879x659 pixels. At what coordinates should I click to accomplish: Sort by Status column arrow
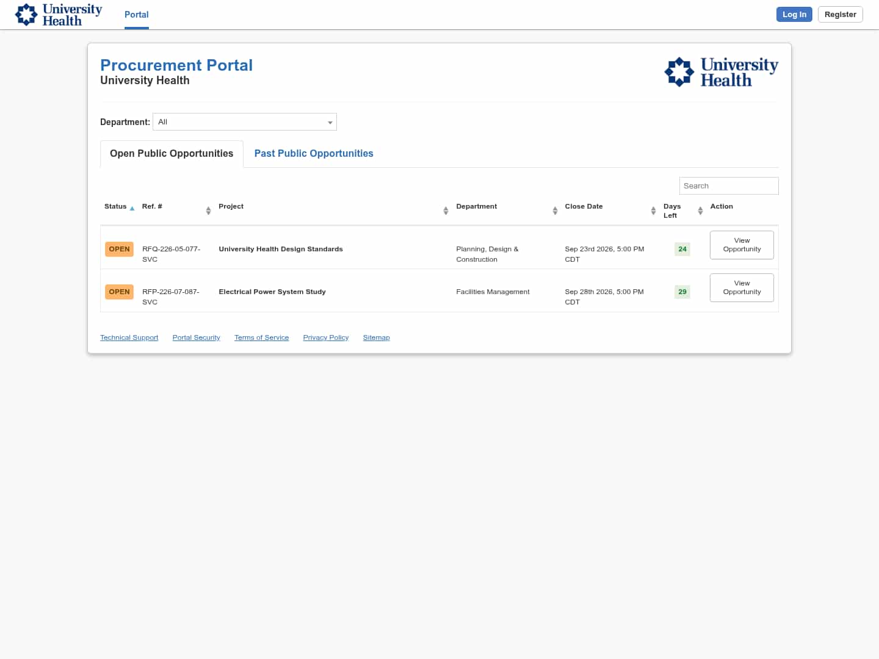(132, 209)
